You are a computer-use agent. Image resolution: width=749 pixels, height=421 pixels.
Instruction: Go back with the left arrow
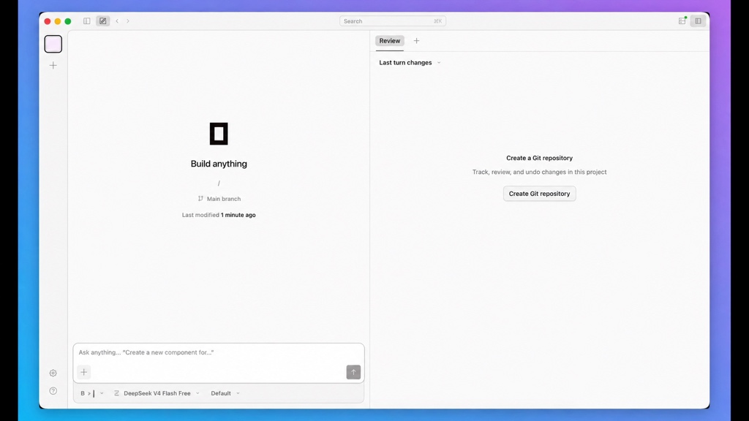tap(117, 21)
